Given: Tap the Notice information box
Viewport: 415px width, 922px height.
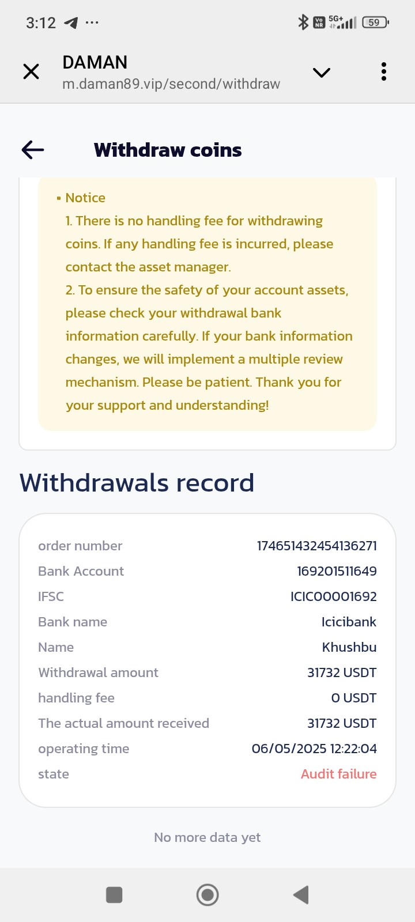Looking at the screenshot, I should (x=207, y=303).
